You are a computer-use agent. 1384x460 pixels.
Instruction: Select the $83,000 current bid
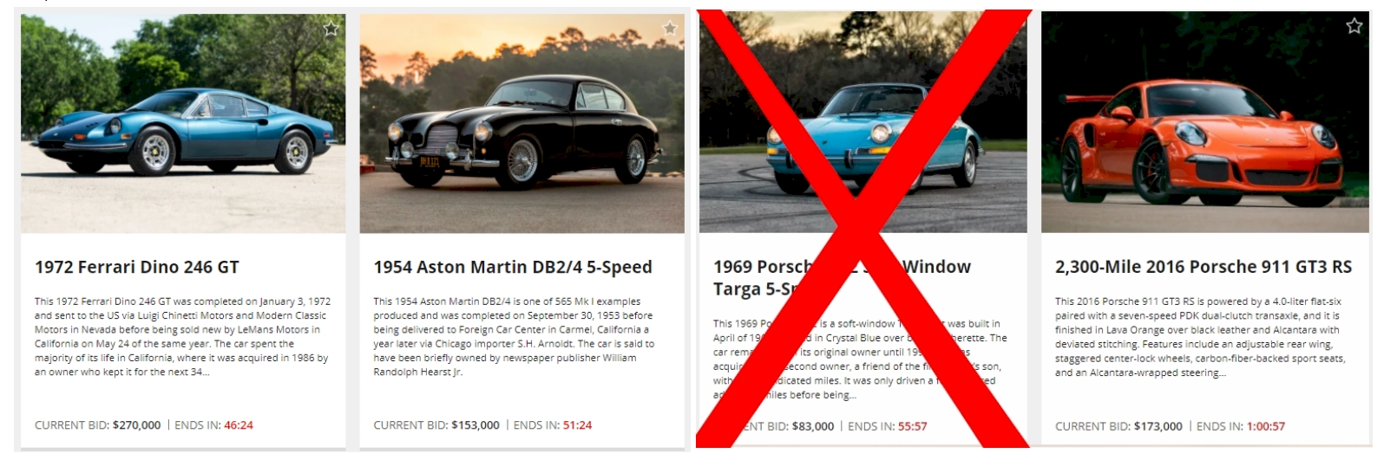pos(813,426)
